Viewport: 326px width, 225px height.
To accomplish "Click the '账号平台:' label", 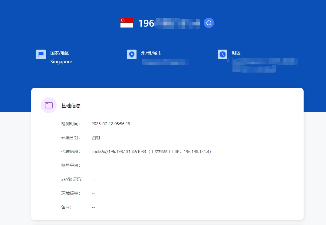I will [71, 166].
